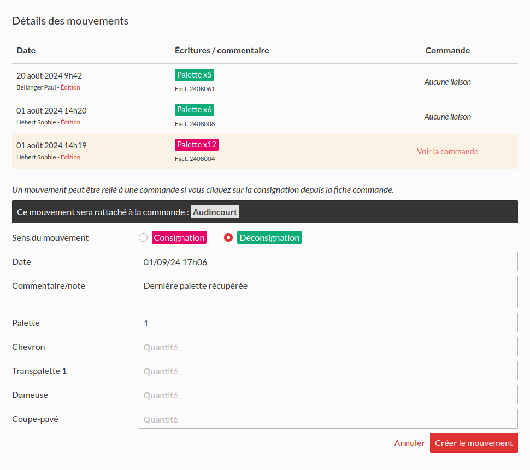This screenshot has width=530, height=470.
Task: Click Édition link for 01 août 14h20 entry
Action: pos(70,122)
